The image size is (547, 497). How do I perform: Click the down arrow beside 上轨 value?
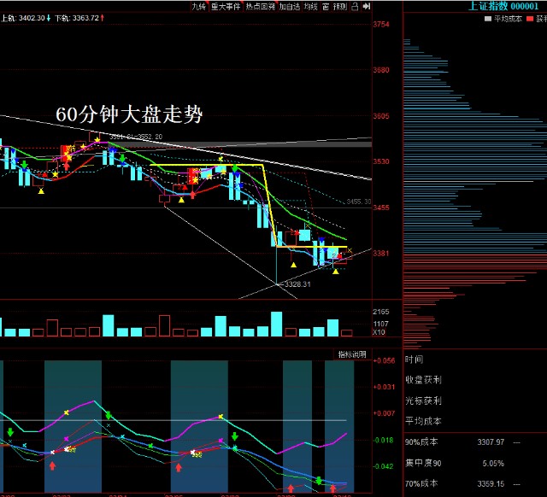[49, 17]
